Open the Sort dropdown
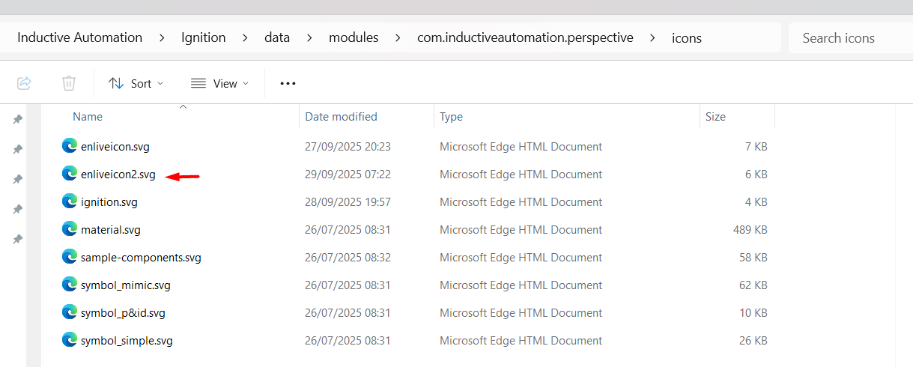This screenshot has height=367, width=913. [x=136, y=83]
